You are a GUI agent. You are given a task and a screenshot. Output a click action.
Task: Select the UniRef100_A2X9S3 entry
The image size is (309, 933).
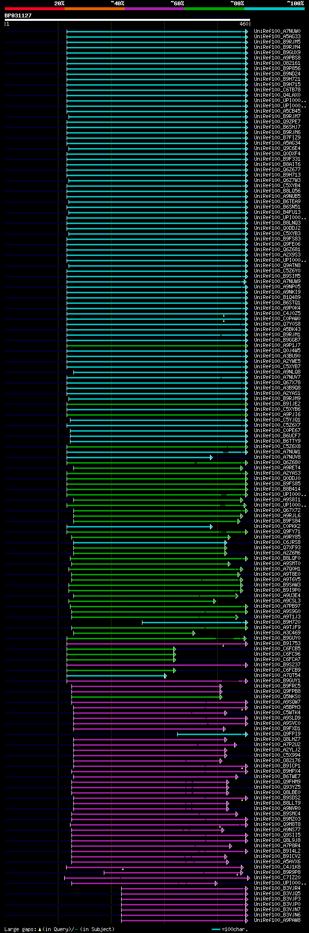(277, 255)
